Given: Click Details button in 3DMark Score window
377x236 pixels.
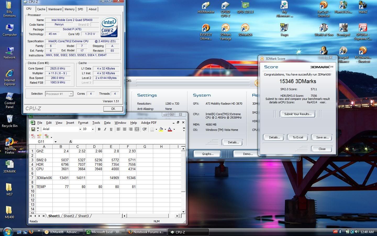Looking at the screenshot, I should (x=274, y=137).
